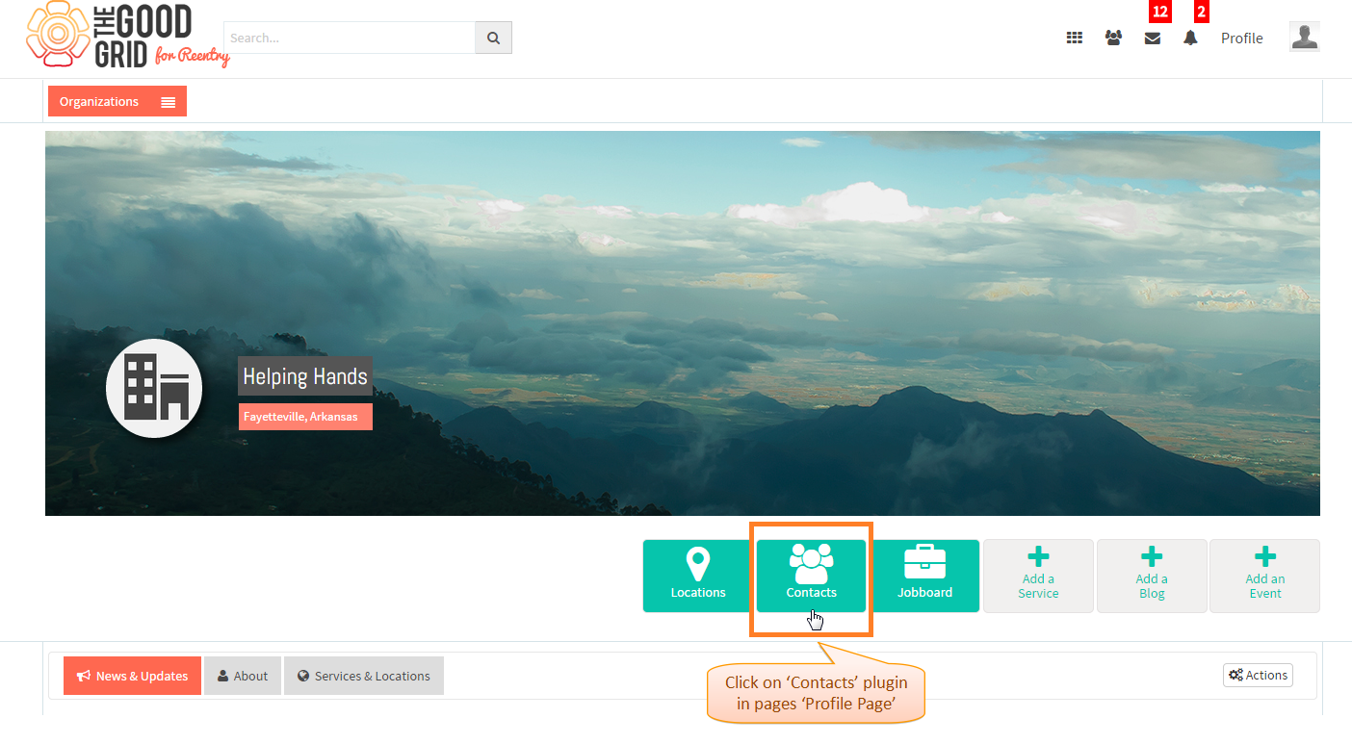Switch to News & Updates tab
Image resolution: width=1352 pixels, height=744 pixels.
click(133, 676)
